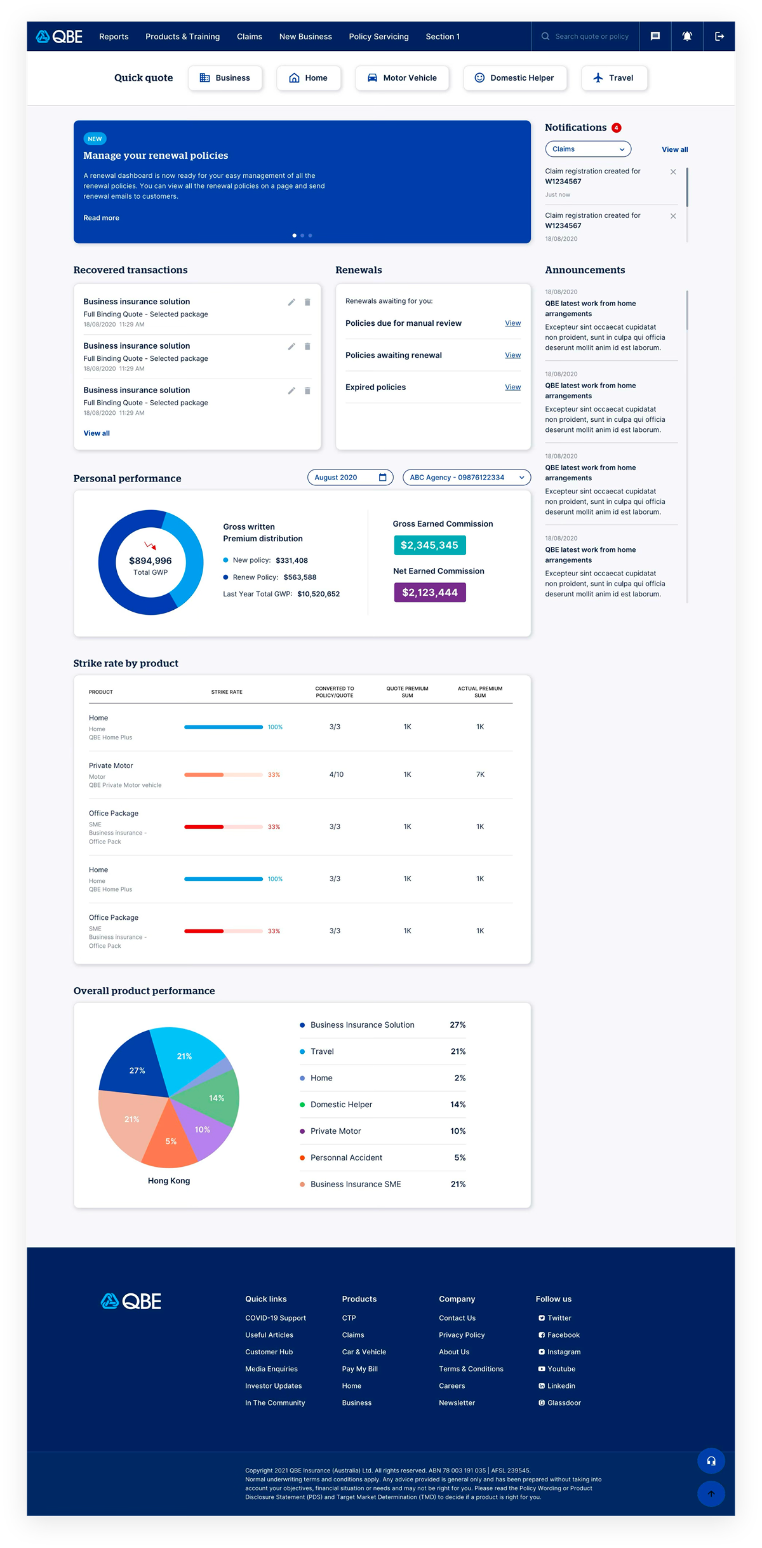Click the scroll-to-top arrow button
Viewport: 762px width, 1548px height.
click(711, 1494)
